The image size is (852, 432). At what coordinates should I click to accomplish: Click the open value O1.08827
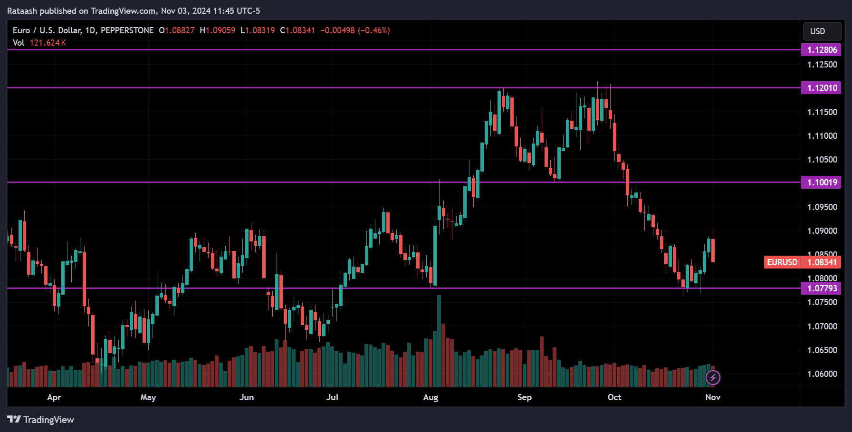[177, 30]
